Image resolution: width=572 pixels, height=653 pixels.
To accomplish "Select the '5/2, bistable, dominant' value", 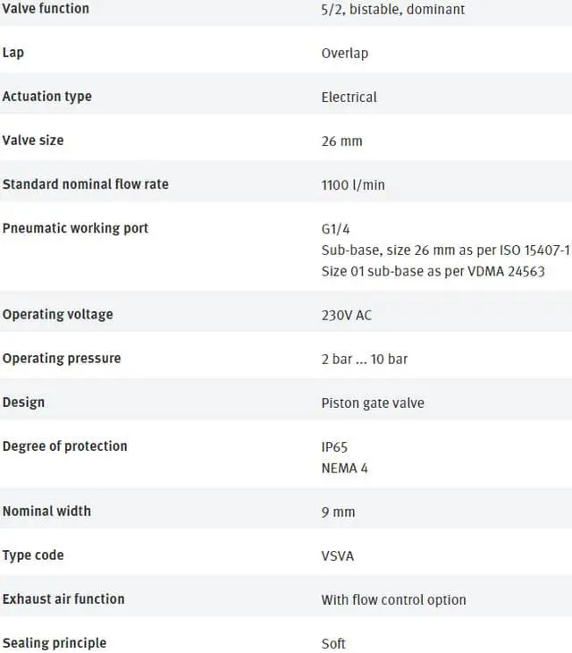I will [392, 10].
